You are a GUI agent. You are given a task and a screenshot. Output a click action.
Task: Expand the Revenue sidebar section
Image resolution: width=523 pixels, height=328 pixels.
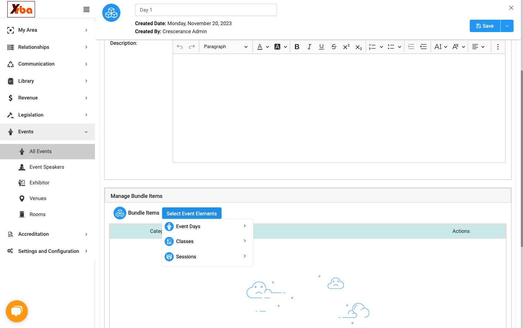pos(47,98)
